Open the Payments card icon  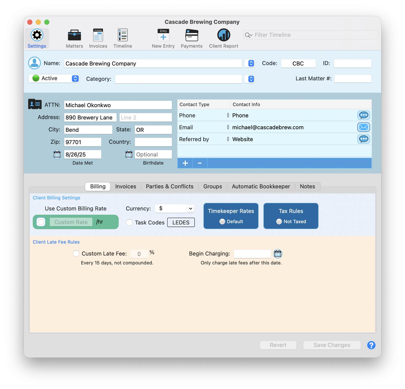[x=192, y=35]
